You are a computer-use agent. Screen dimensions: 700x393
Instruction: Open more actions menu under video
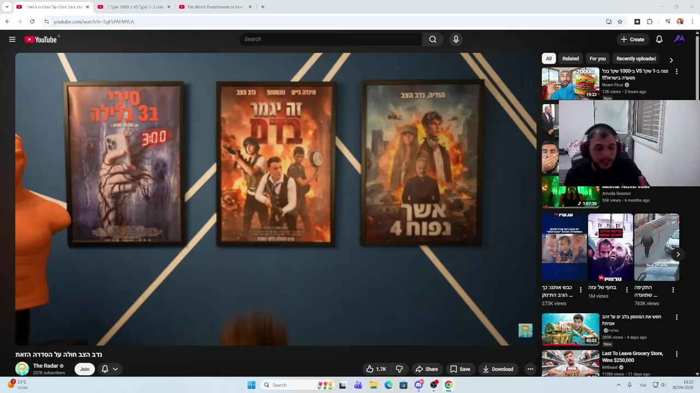[x=530, y=369]
